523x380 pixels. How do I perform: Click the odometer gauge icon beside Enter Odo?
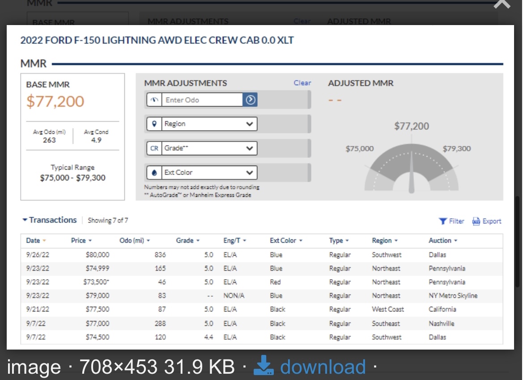tap(154, 100)
